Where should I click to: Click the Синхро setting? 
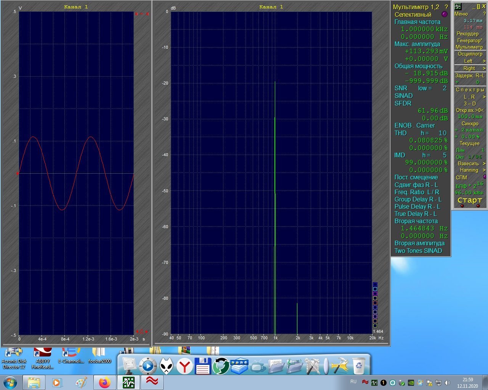pyautogui.click(x=470, y=124)
